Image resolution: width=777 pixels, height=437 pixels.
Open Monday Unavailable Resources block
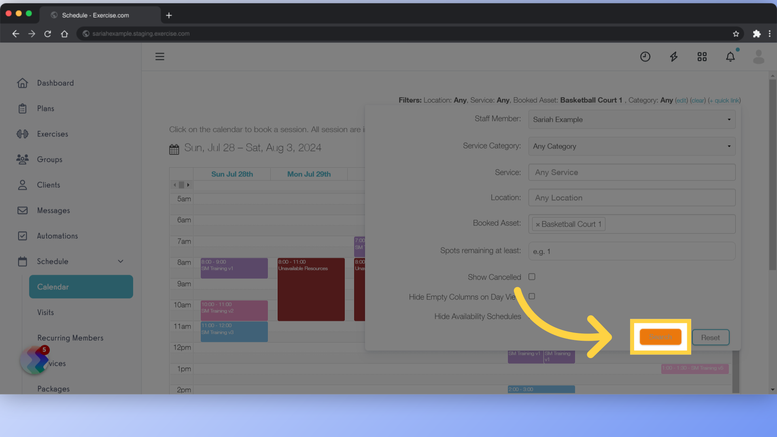[x=311, y=289]
